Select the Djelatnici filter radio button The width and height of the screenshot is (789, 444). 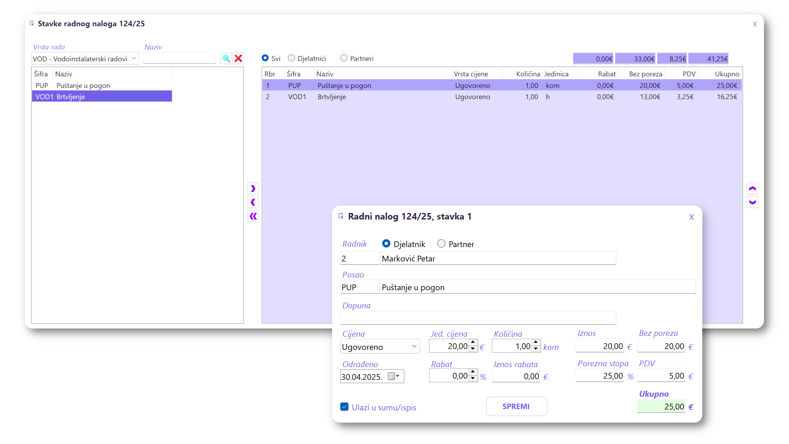pos(292,58)
